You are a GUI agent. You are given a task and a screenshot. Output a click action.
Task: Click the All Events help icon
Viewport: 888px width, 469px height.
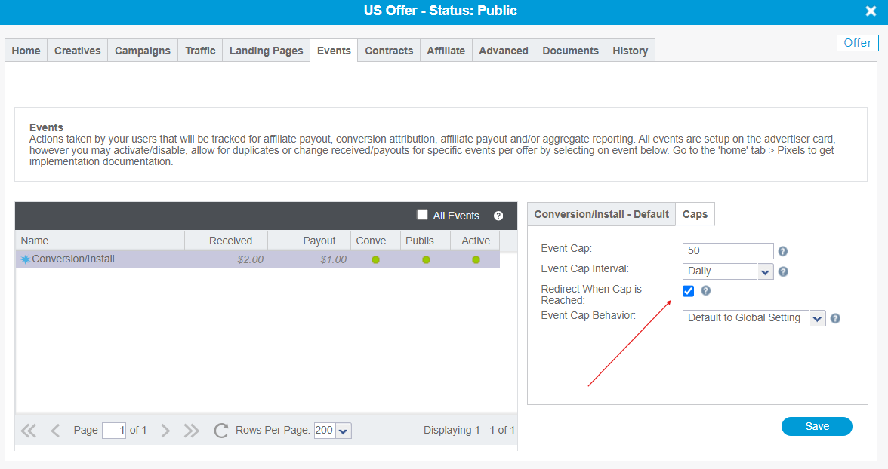(498, 216)
